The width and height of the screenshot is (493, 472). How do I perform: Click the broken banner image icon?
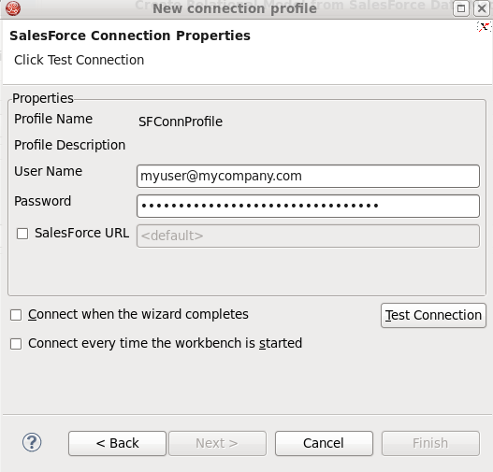click(484, 27)
